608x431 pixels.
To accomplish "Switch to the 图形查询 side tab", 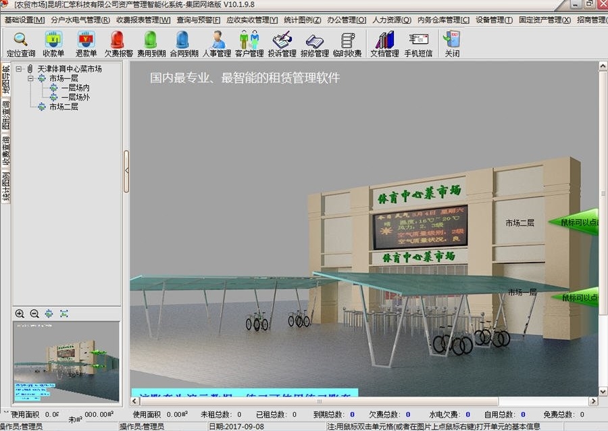I will click(5, 116).
